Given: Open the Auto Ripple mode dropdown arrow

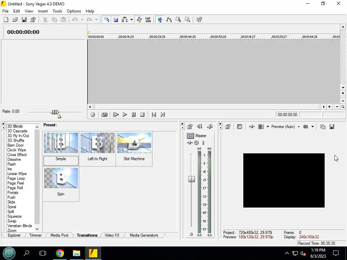Looking at the screenshot, I should (x=131, y=20).
